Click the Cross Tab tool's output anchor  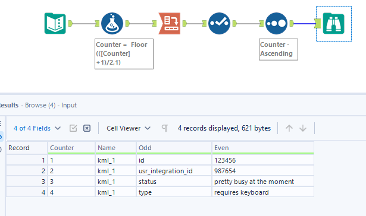(184, 24)
